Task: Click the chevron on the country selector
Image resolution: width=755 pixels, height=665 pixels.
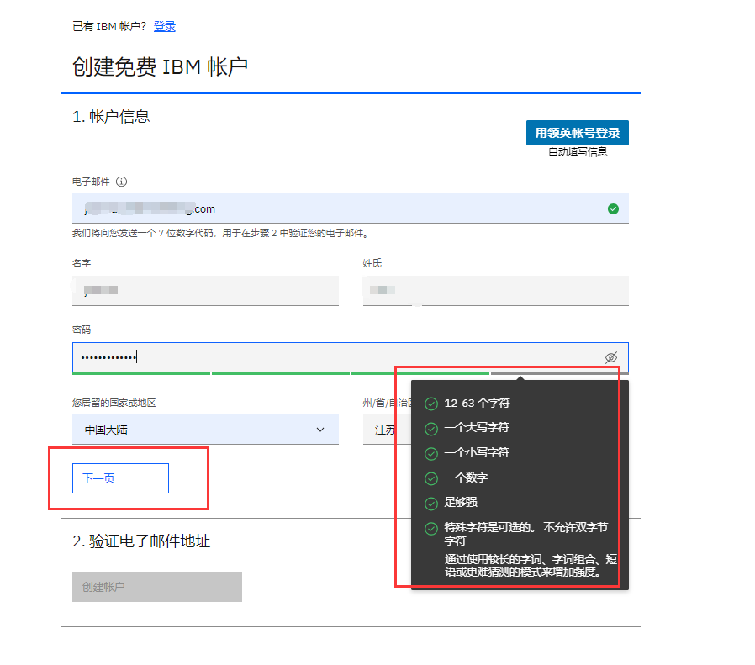Action: click(320, 429)
